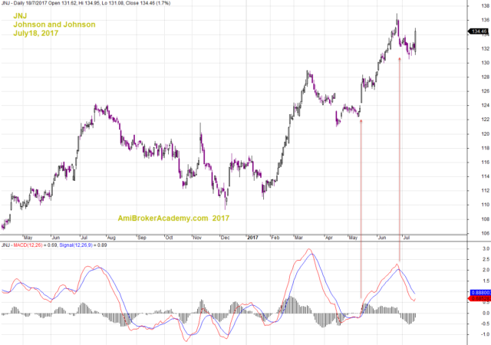Click the Signal(12,26,9) legend text

click(76, 245)
